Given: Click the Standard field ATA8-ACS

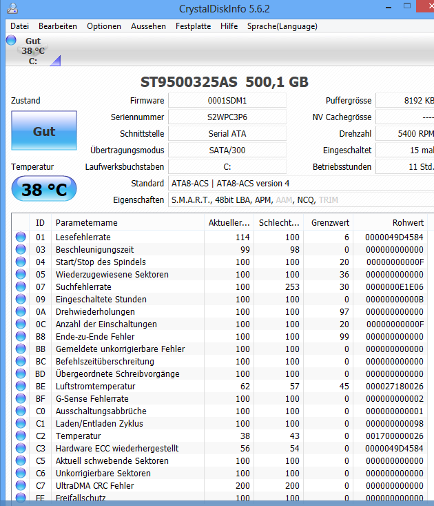Looking at the screenshot, I should coord(301,184).
